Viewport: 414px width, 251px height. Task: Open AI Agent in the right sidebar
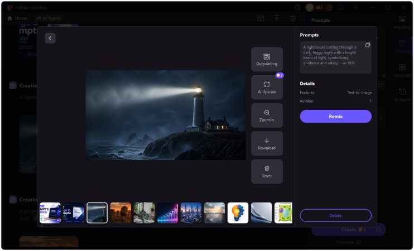click(402, 95)
